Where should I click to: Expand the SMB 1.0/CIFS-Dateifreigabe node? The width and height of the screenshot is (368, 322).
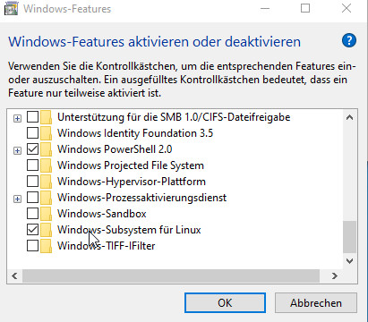[x=17, y=118]
